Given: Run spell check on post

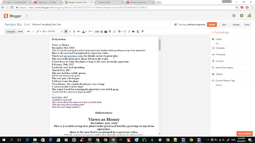Looking at the screenshot, I should coord(143,31).
